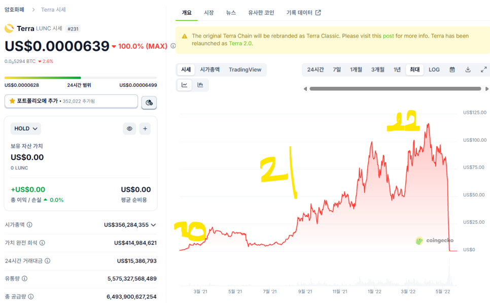Show market cap info tooltip icon
The width and height of the screenshot is (490, 303).
click(29, 224)
